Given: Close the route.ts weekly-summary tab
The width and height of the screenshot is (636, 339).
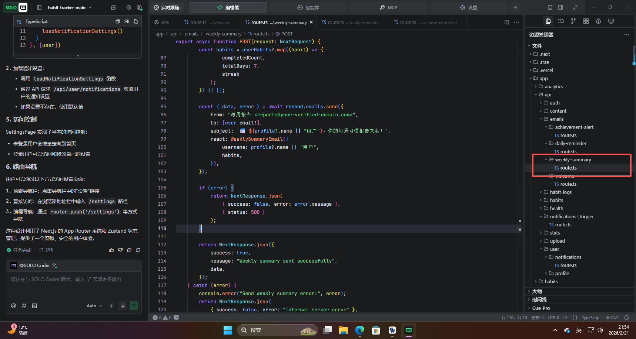Looking at the screenshot, I should click(x=311, y=23).
